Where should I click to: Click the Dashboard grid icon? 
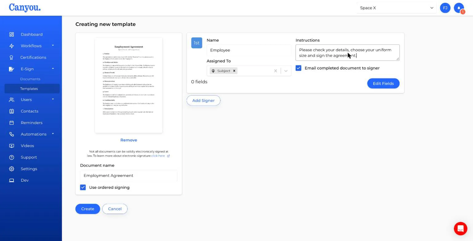12,34
